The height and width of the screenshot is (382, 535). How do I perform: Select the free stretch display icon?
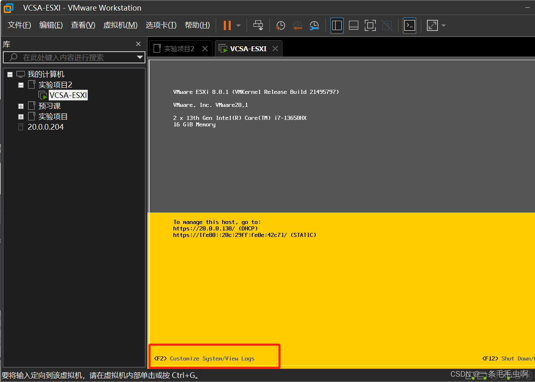click(432, 25)
